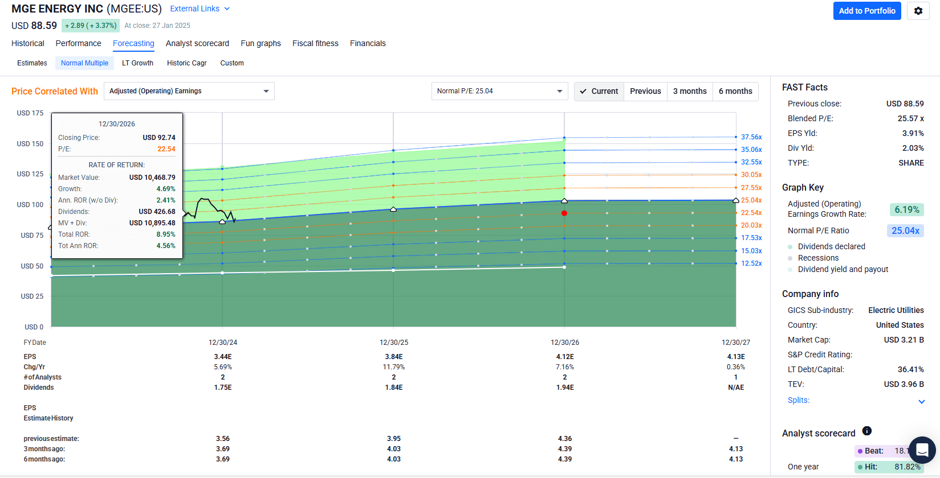The width and height of the screenshot is (940, 478).
Task: Open Adjusted (Operating) Earnings dropdown
Action: (x=189, y=91)
